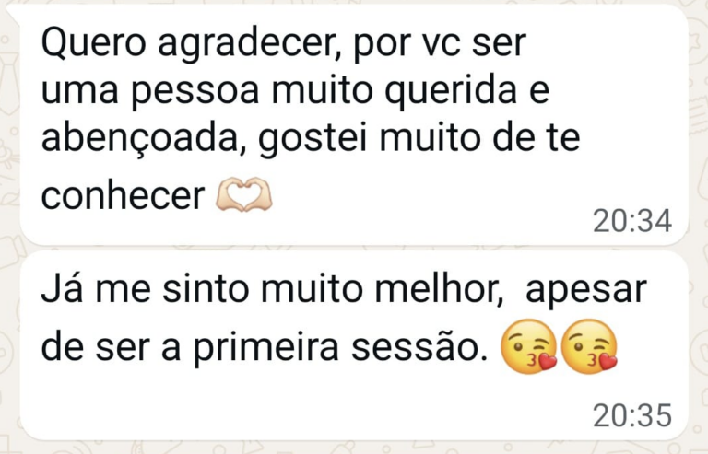This screenshot has height=454, width=708.
Task: Click the word "sessão"
Action: (420, 347)
